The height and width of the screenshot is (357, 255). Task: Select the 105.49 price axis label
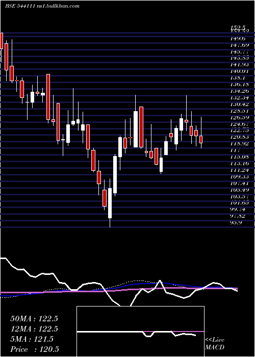pyautogui.click(x=240, y=190)
